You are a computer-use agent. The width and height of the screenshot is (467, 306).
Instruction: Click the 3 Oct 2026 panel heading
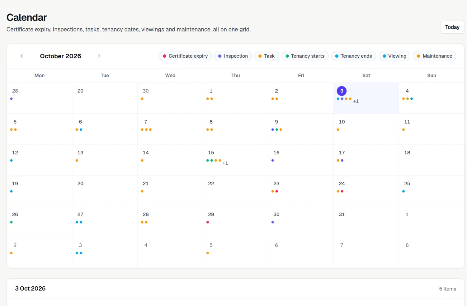(30, 289)
